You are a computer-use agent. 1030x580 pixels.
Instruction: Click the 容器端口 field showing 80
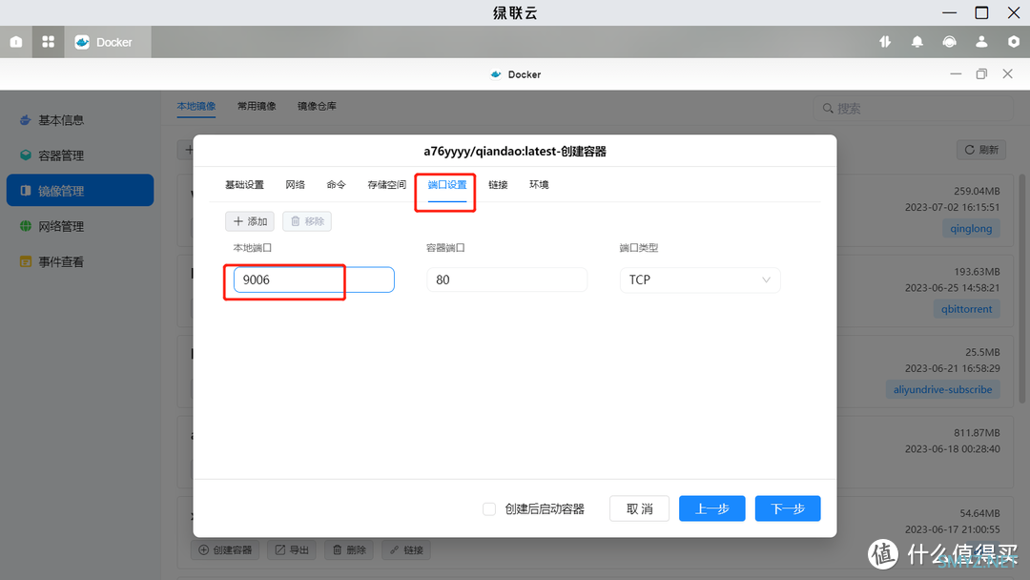[x=505, y=280]
